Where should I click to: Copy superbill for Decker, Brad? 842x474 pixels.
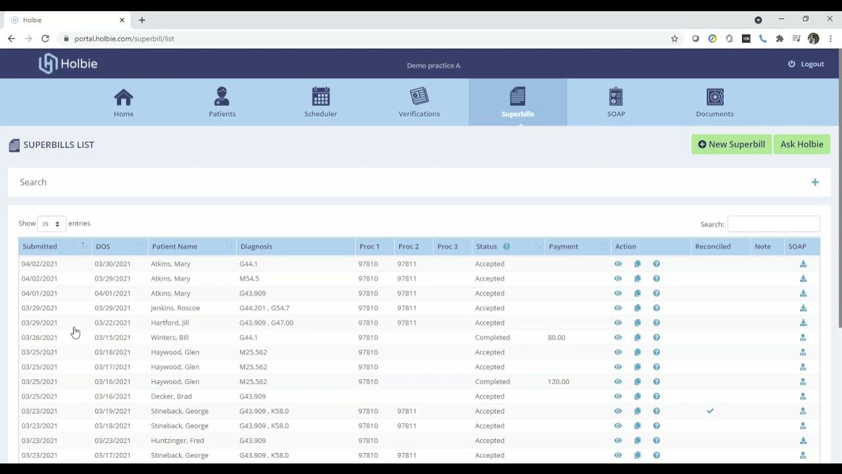click(x=637, y=396)
